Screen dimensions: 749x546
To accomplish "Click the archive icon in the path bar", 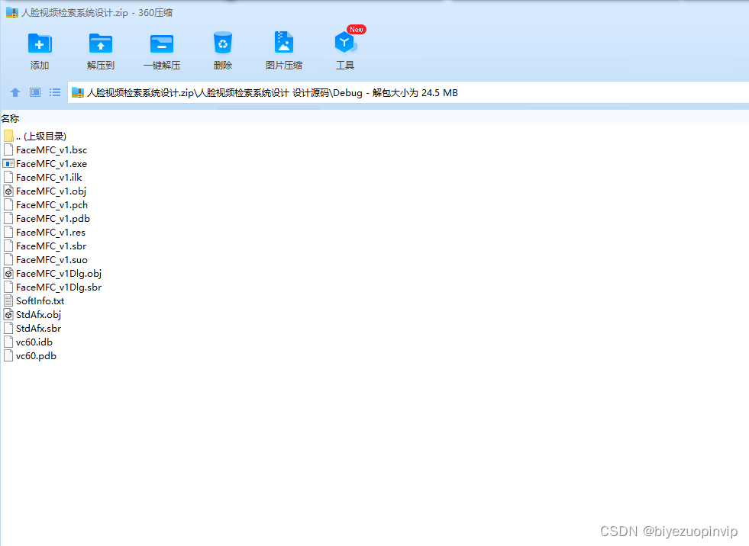I will (x=78, y=92).
